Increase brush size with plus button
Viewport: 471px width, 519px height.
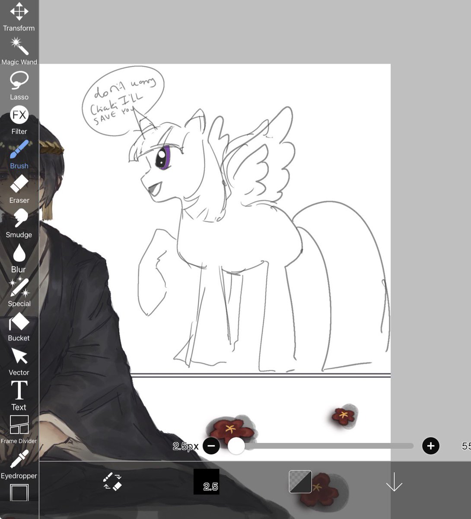[x=431, y=445]
